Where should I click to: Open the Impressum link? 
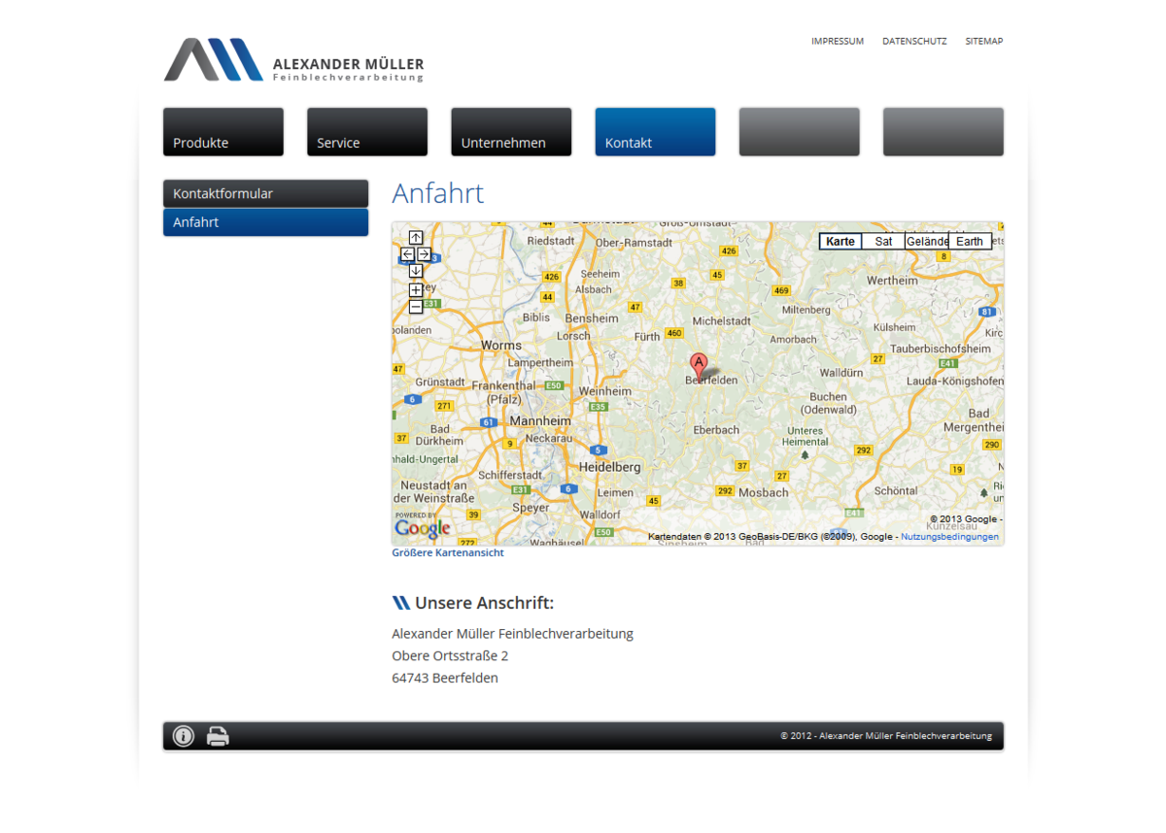(x=838, y=41)
